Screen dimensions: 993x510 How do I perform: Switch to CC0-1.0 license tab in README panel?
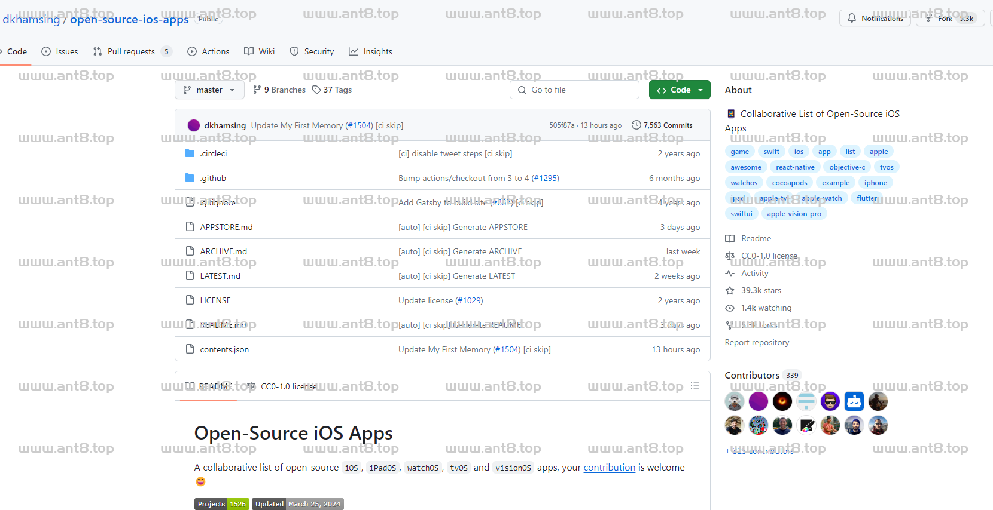tap(281, 386)
